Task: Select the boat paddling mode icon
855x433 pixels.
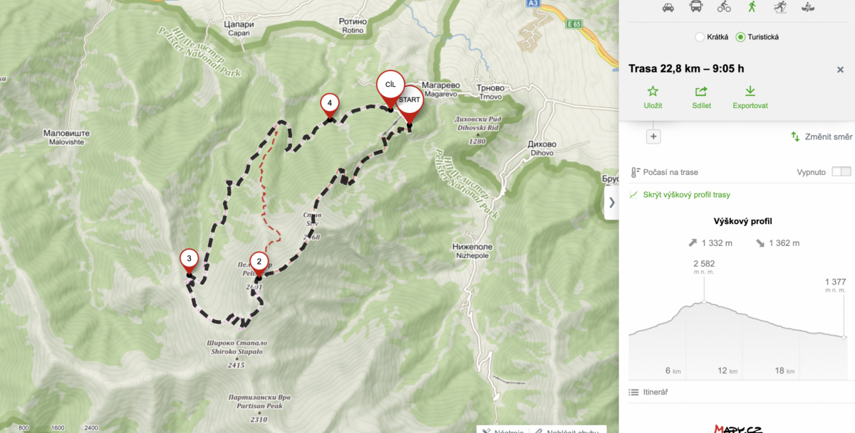Action: pyautogui.click(x=807, y=7)
